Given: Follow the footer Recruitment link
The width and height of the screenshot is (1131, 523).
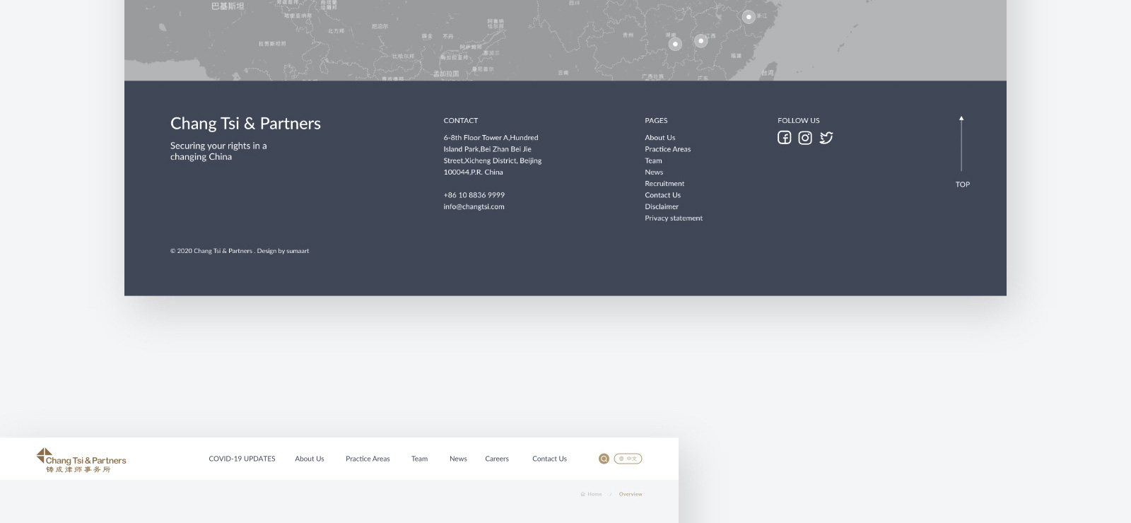Looking at the screenshot, I should 664,184.
